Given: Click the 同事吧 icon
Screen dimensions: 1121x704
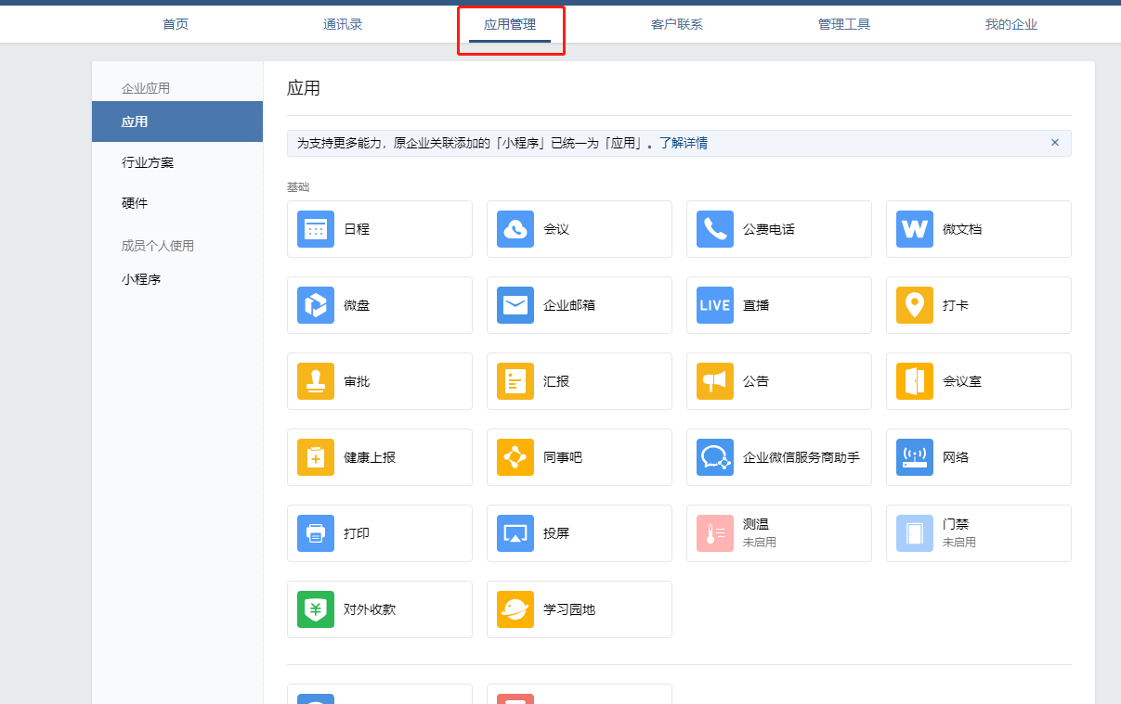Looking at the screenshot, I should coord(515,457).
